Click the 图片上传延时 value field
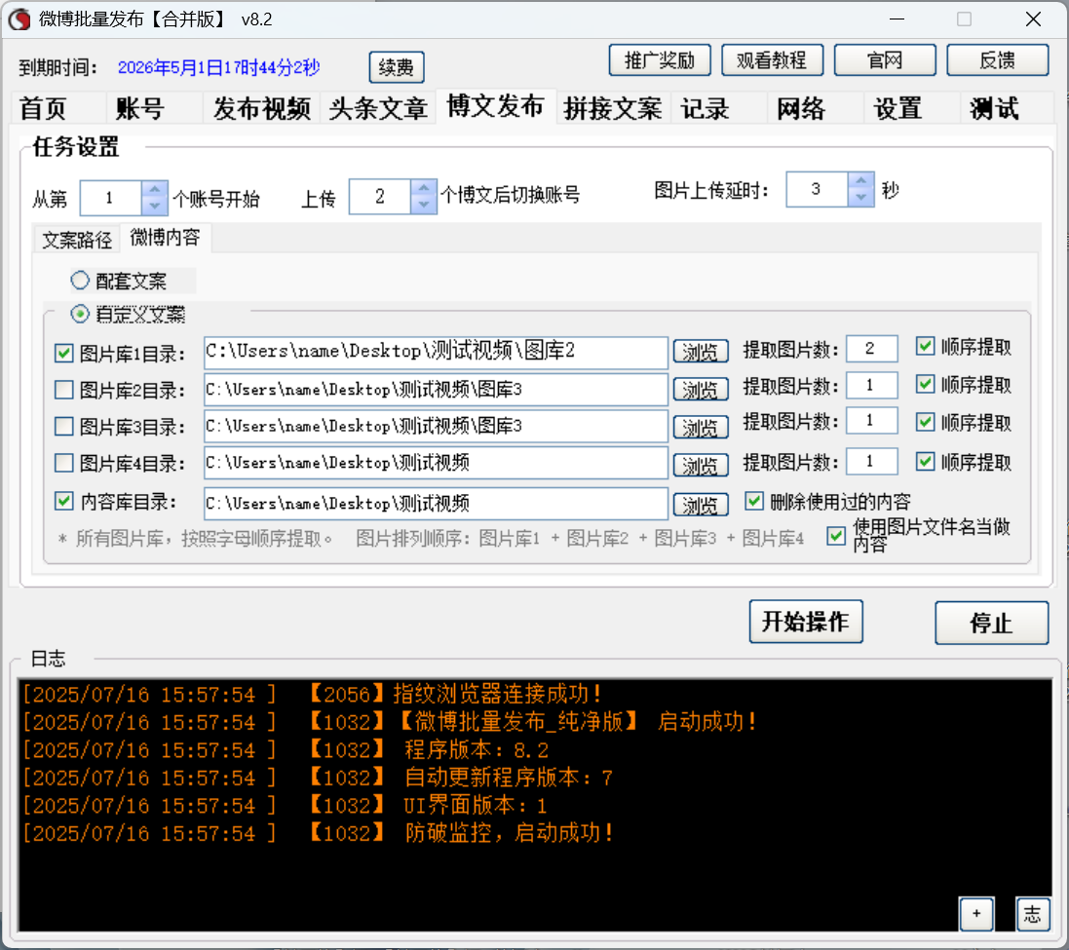Screen dimensions: 1069x950 (818, 189)
